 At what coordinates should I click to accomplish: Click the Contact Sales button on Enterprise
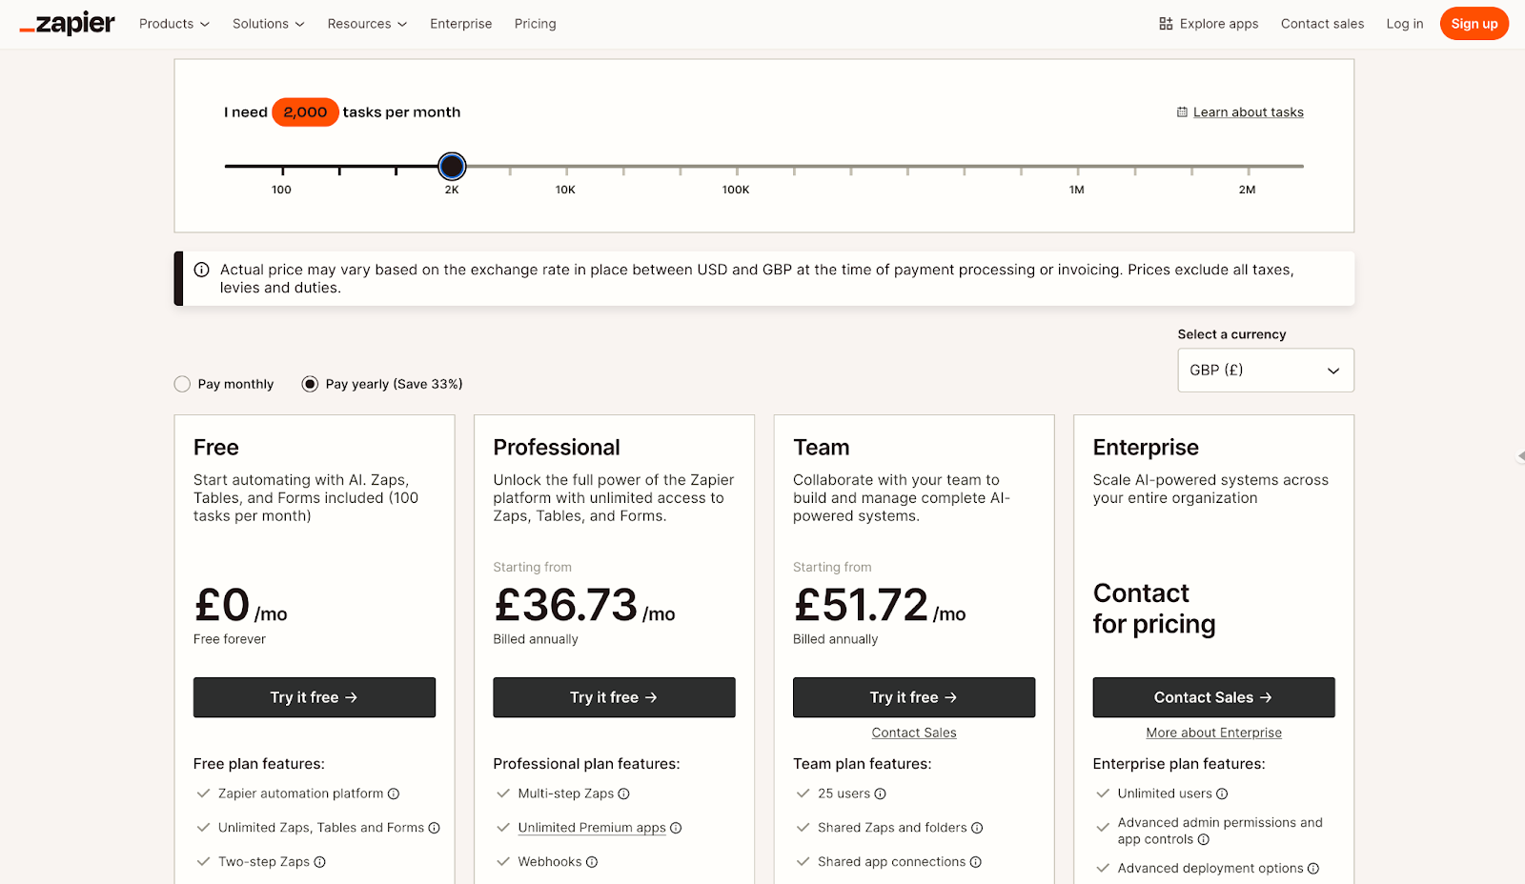coord(1213,697)
